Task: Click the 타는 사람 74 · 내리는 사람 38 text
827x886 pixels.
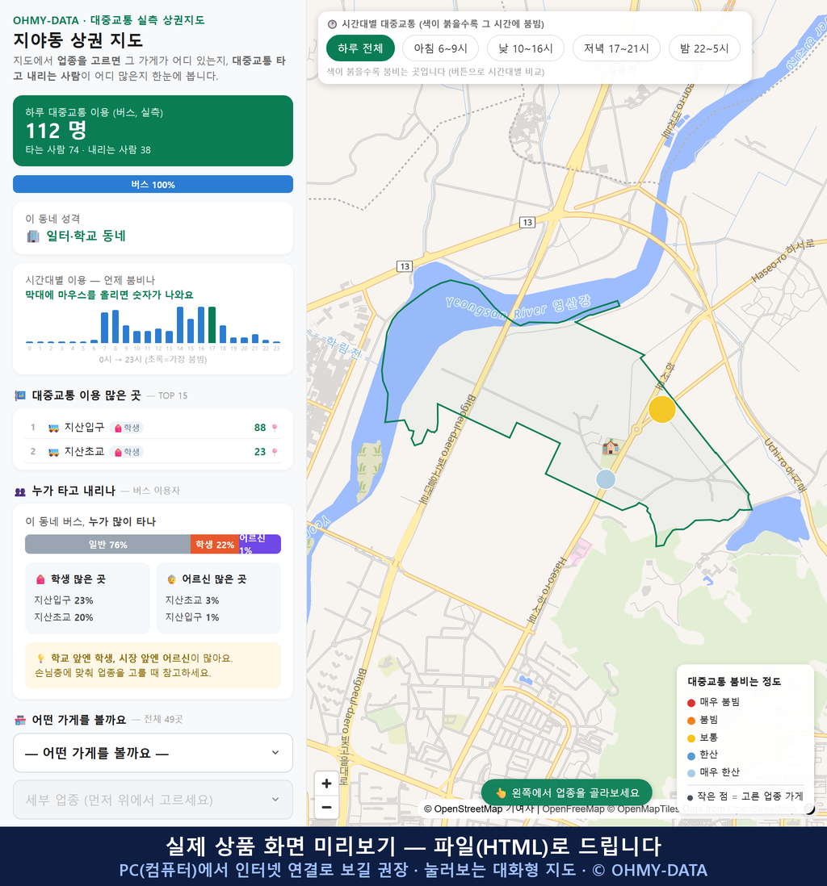Action: [x=88, y=150]
